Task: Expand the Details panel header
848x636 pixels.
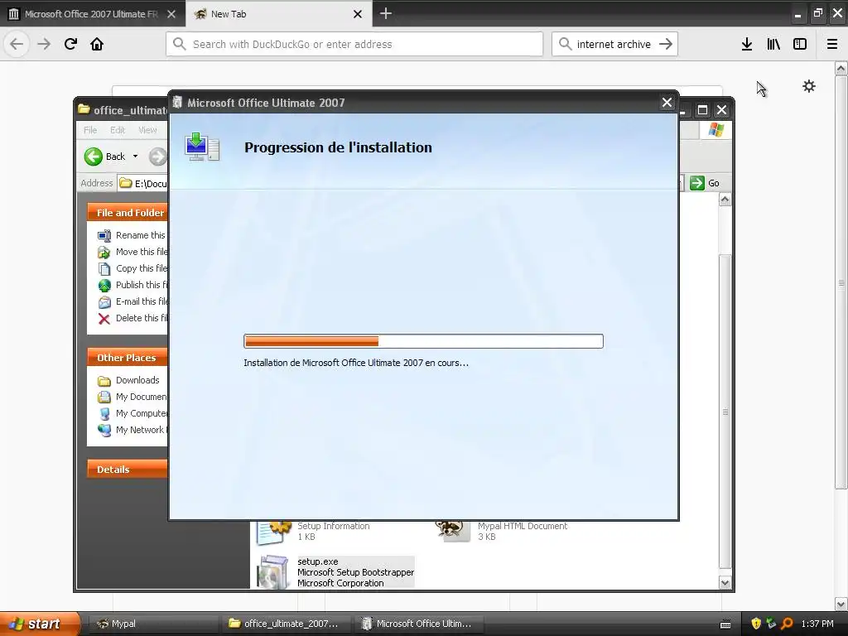Action: (x=127, y=470)
